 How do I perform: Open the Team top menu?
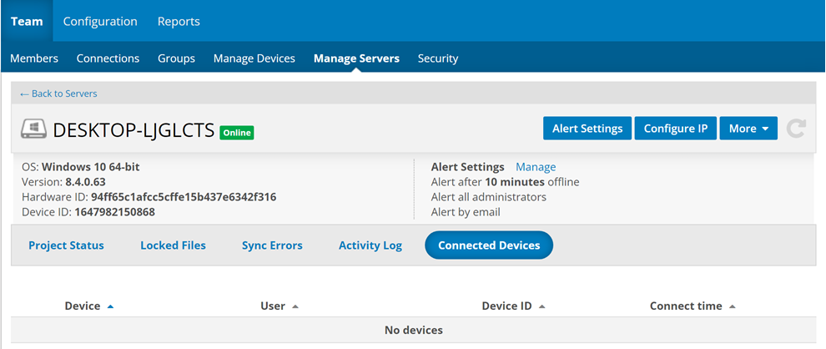tap(27, 21)
